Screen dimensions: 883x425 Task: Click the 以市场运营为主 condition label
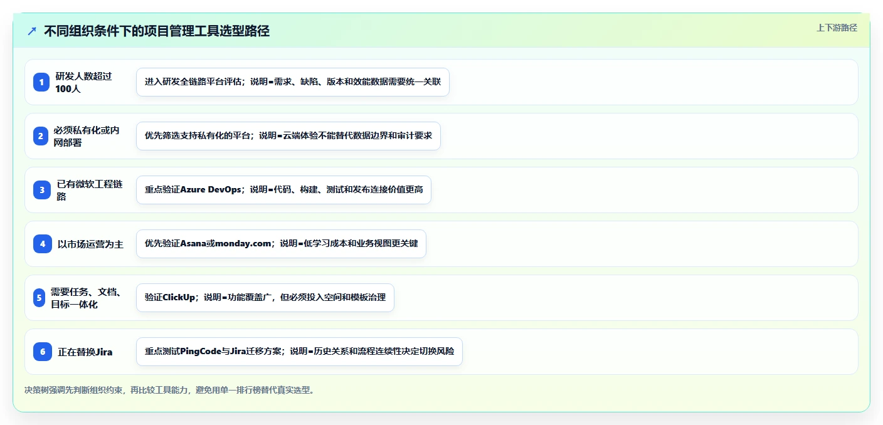pos(90,244)
